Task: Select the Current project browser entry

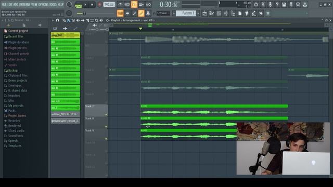Action: click(x=16, y=31)
